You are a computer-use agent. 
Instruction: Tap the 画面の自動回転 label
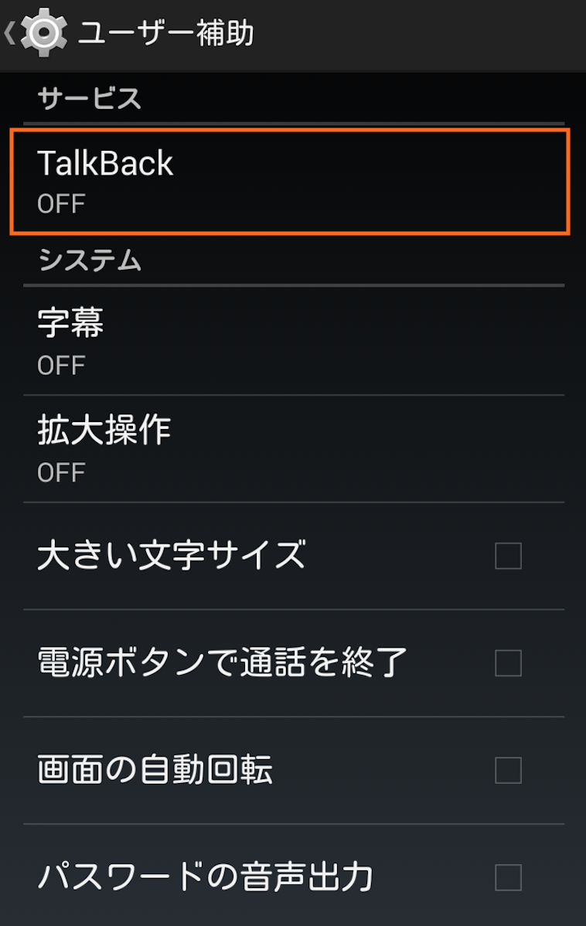(x=155, y=770)
